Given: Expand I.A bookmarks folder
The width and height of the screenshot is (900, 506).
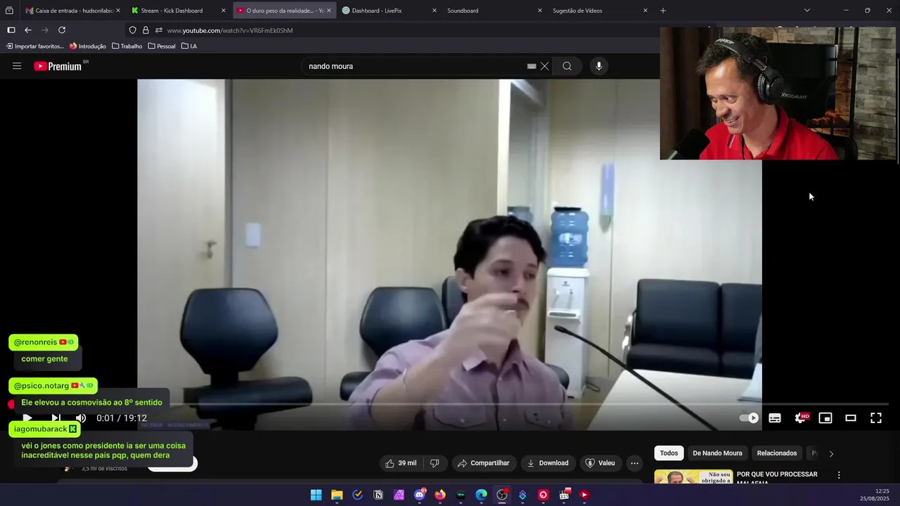Looking at the screenshot, I should point(189,46).
